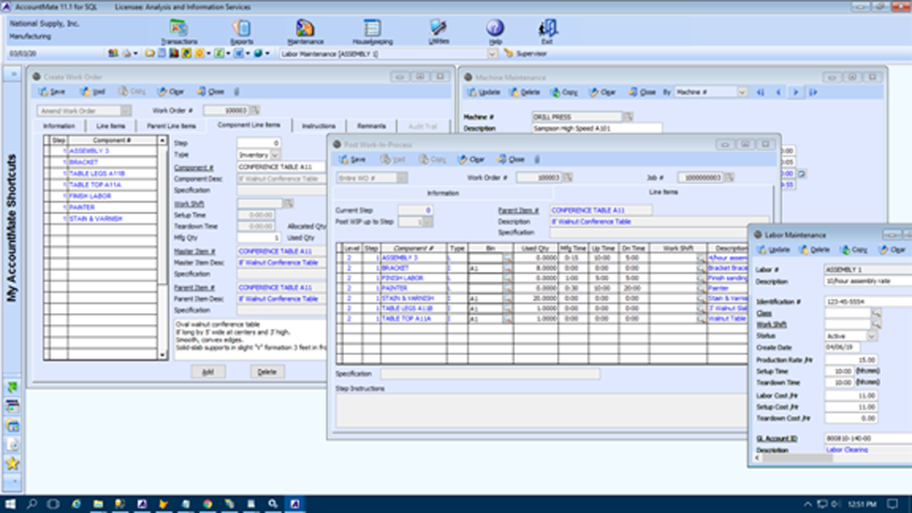
Task: Click Delete in Labor Maintenance toolbar
Action: tap(814, 250)
